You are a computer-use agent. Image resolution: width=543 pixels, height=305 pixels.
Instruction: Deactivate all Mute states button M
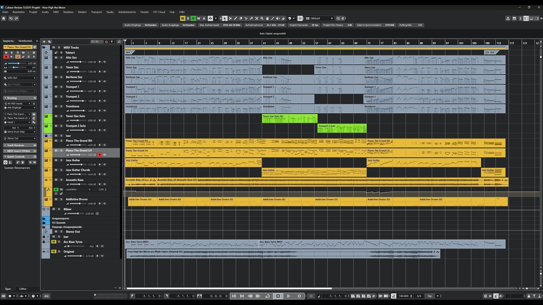coord(183,18)
